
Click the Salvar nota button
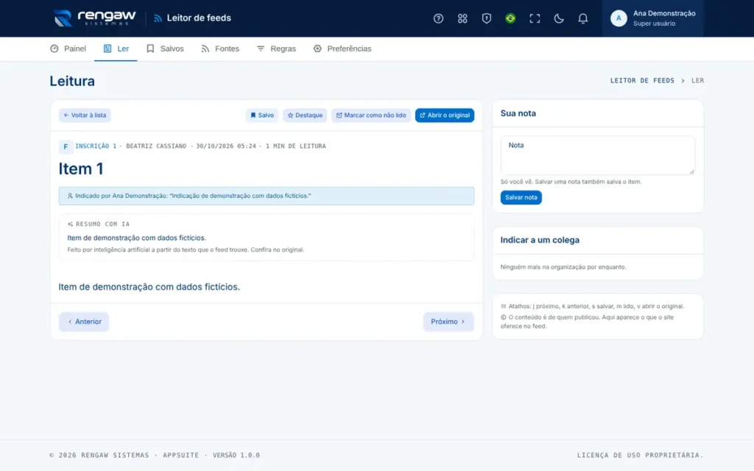pos(521,197)
